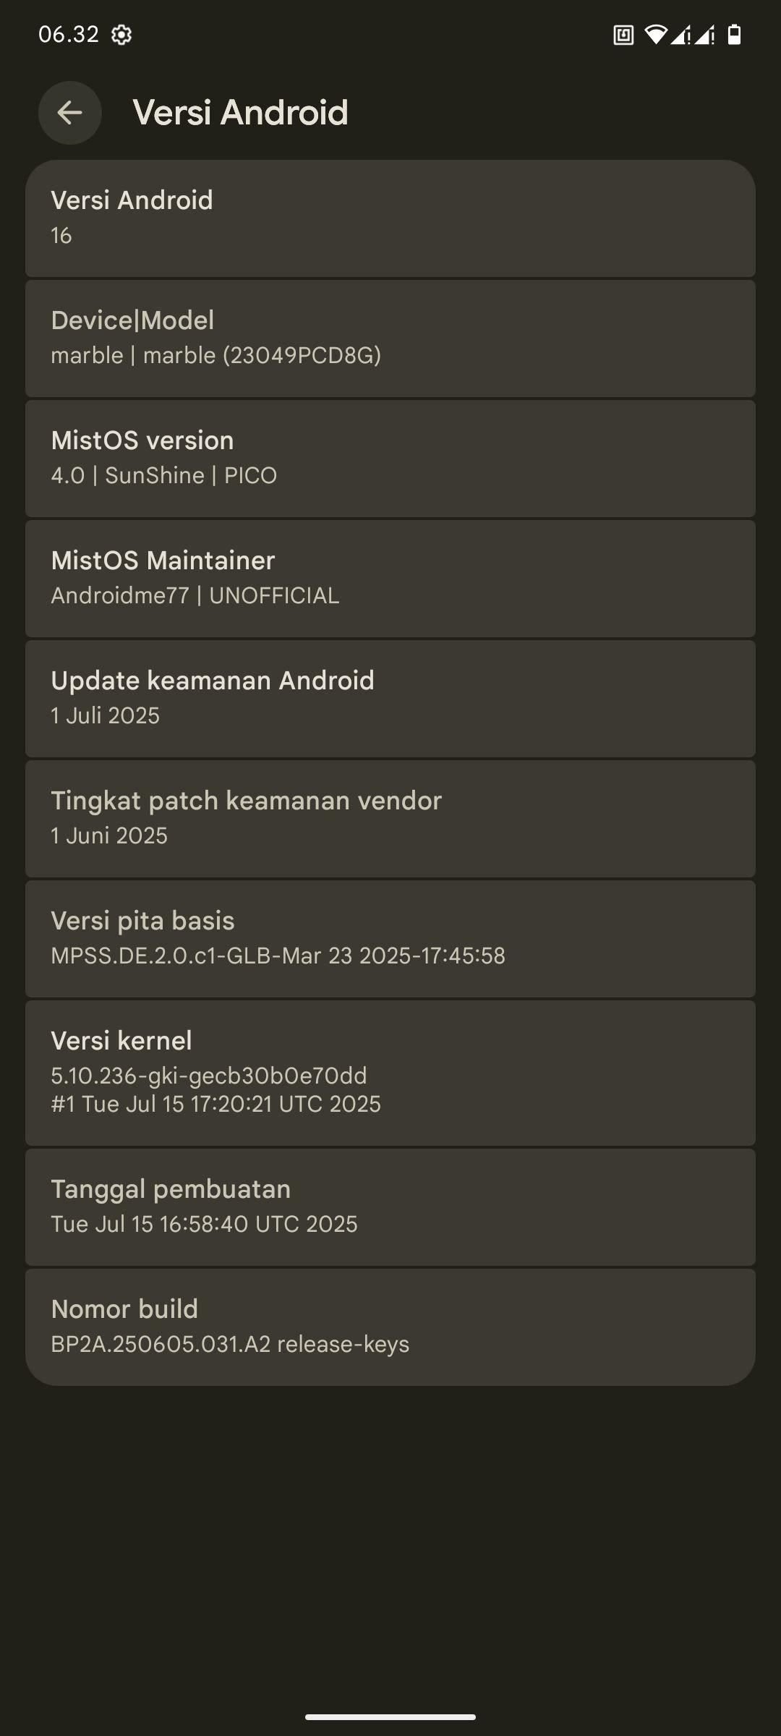The width and height of the screenshot is (781, 1736).
Task: Open the MistOS Maintainer entry
Action: pos(390,579)
